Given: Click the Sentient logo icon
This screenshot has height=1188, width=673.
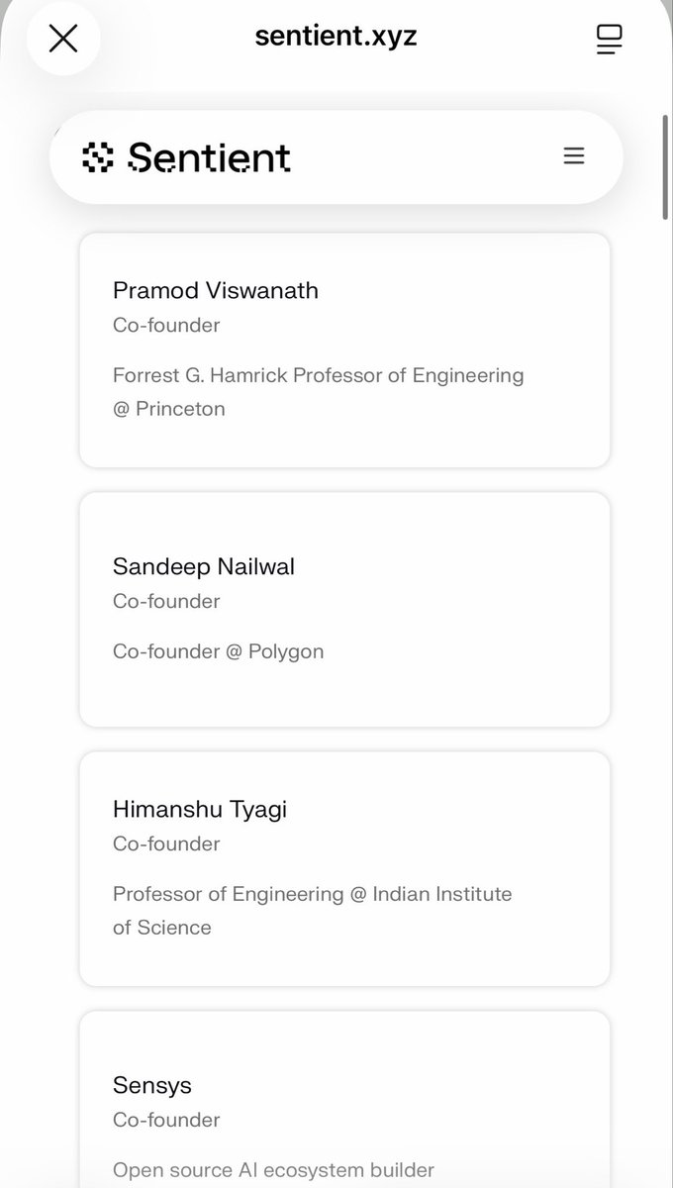Looking at the screenshot, I should click(x=98, y=157).
